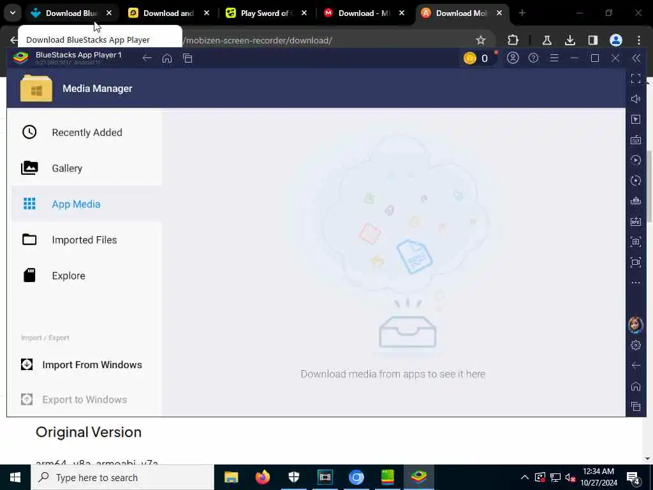Open BlueStacks help question mark icon

pyautogui.click(x=533, y=58)
